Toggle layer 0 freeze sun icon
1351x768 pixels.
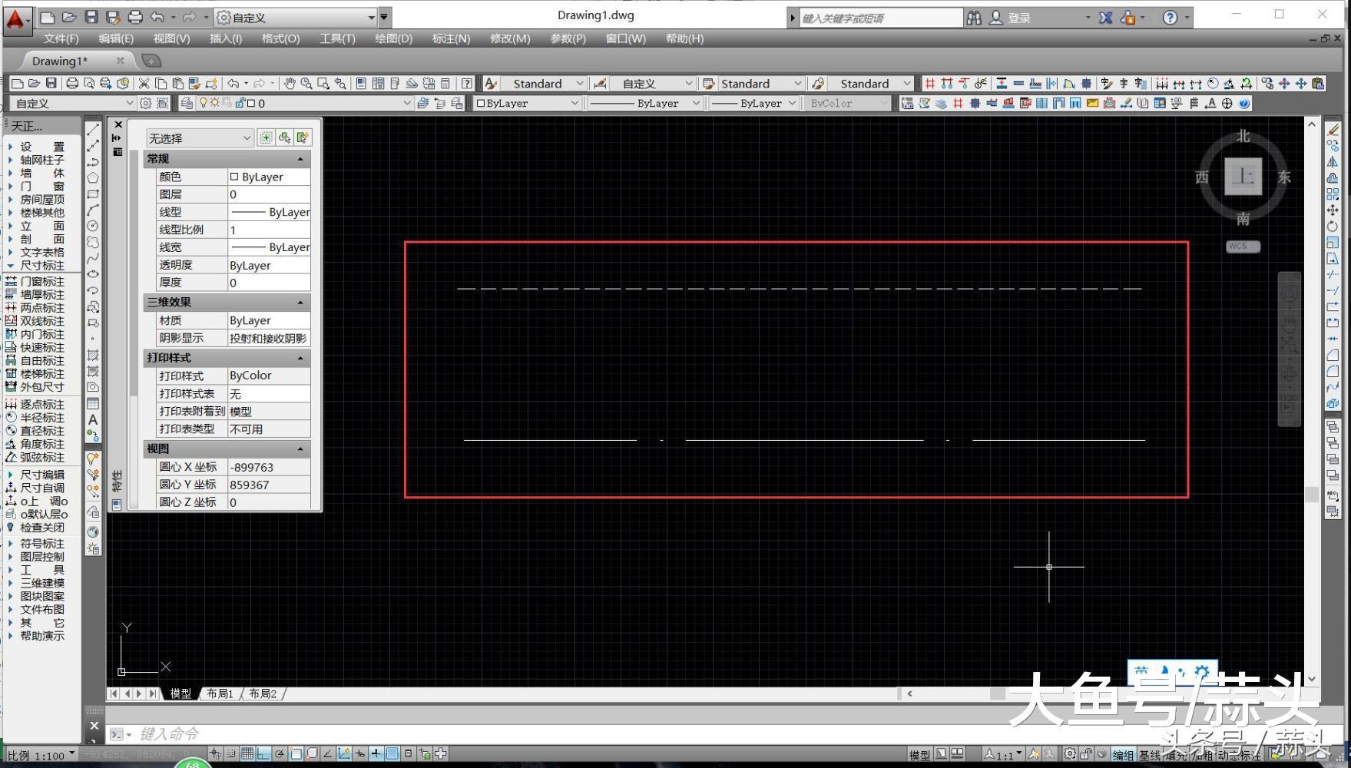coord(215,103)
